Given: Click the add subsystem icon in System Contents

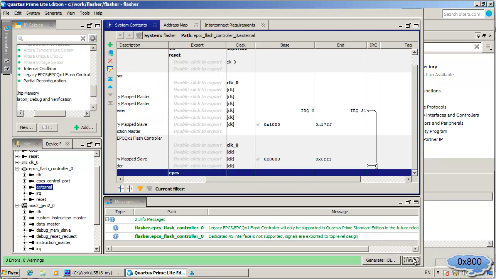Looking at the screenshot, I should [110, 53].
